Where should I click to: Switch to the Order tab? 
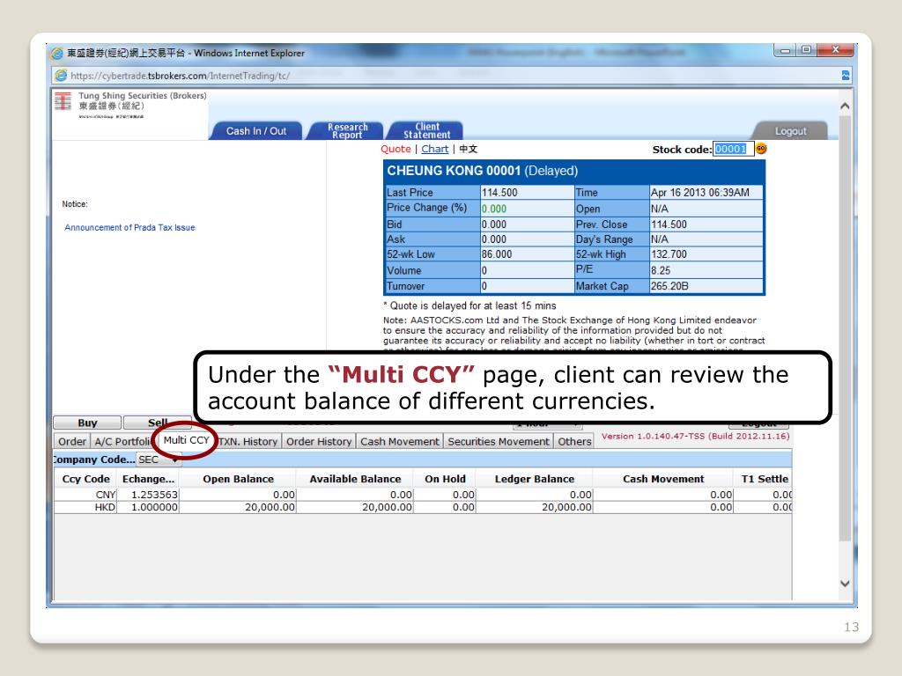pyautogui.click(x=72, y=442)
